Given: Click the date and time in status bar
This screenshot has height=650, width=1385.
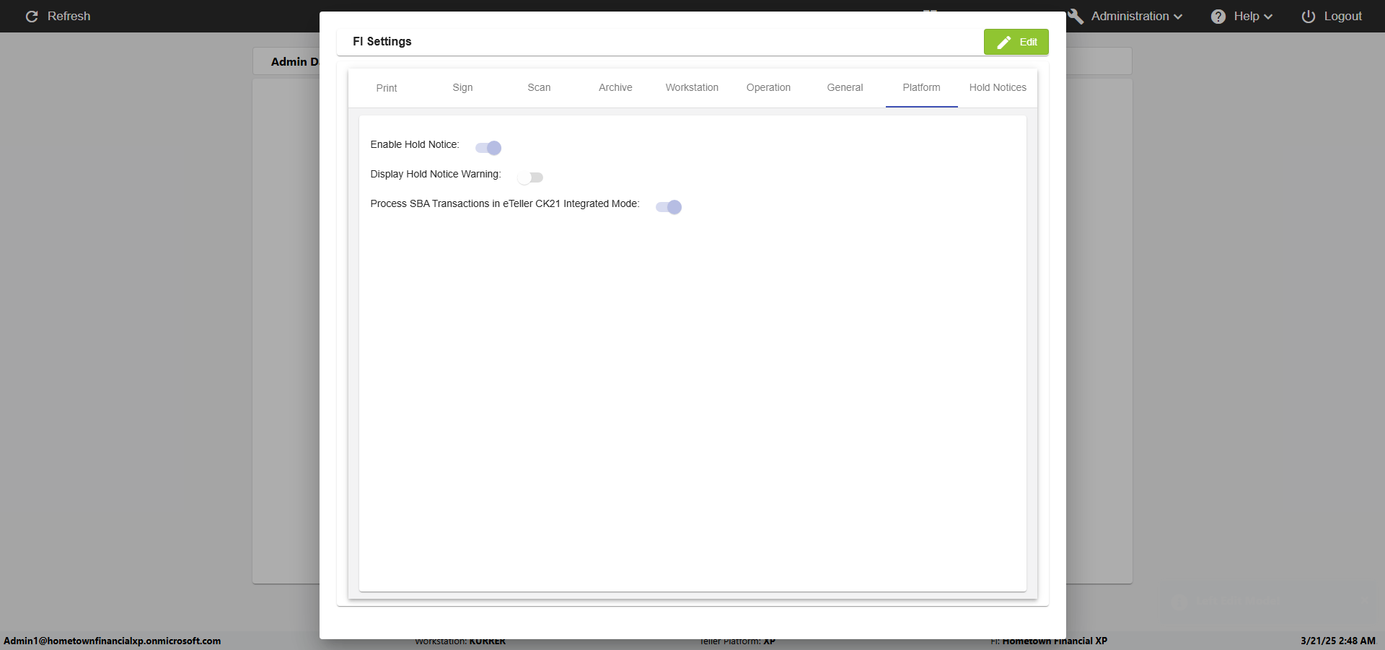Looking at the screenshot, I should point(1337,641).
